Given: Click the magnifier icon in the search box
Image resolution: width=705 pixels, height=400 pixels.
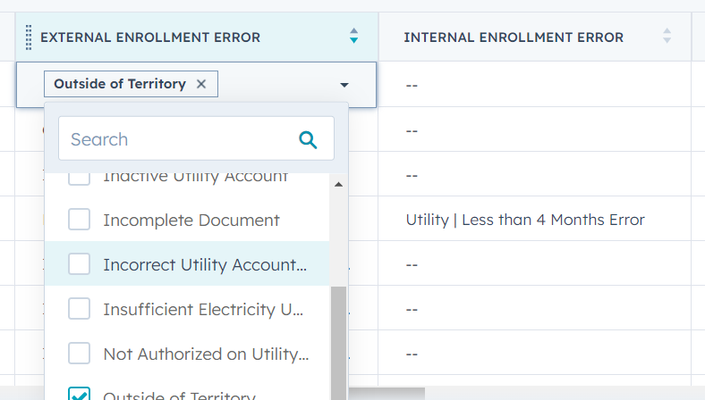Looking at the screenshot, I should point(308,139).
